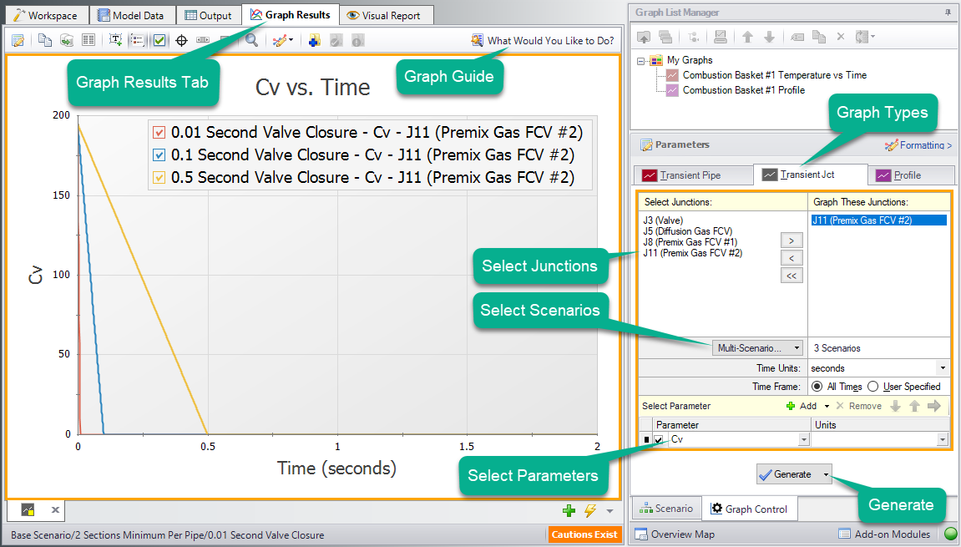Open the Time Units dropdown
Image resolution: width=961 pixels, height=547 pixels.
(x=943, y=368)
